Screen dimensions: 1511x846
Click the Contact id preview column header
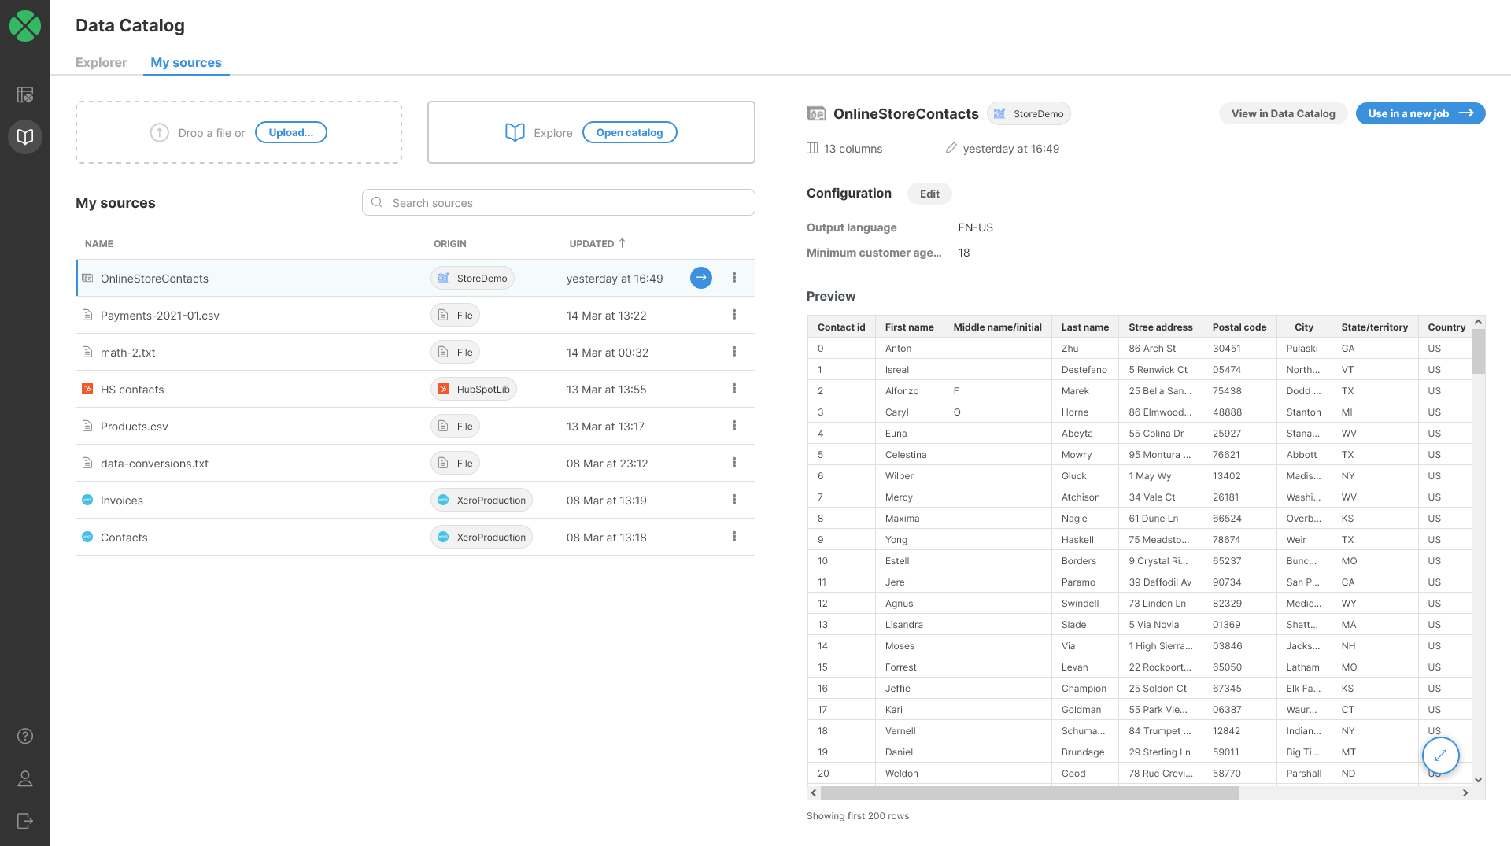[841, 327]
